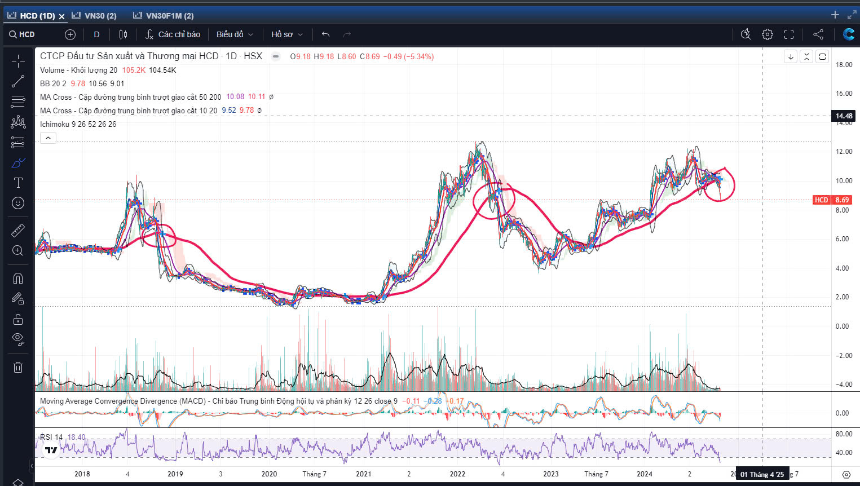Redo the chart action

tap(347, 34)
